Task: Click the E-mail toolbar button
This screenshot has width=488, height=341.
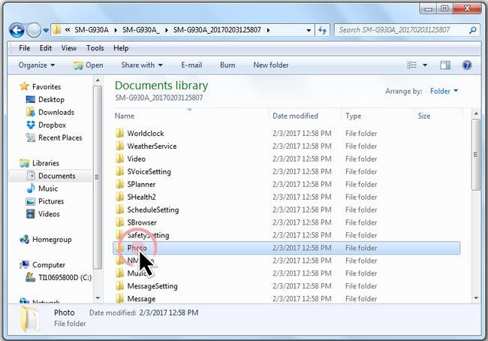Action: (191, 65)
